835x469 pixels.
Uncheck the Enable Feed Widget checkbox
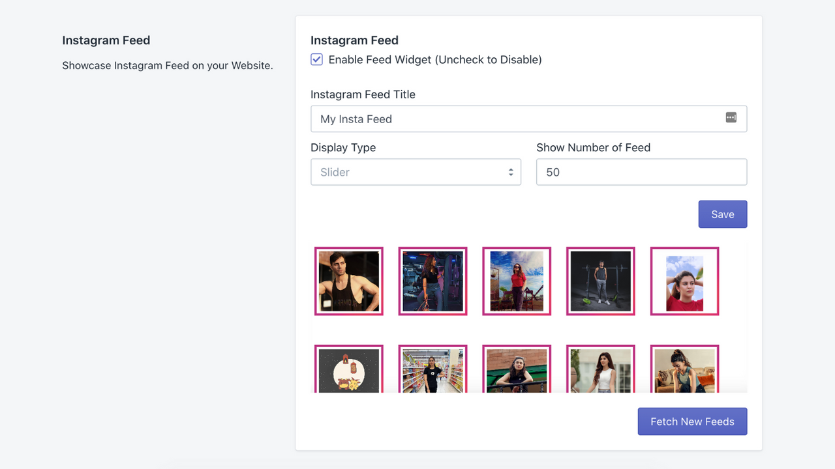316,59
